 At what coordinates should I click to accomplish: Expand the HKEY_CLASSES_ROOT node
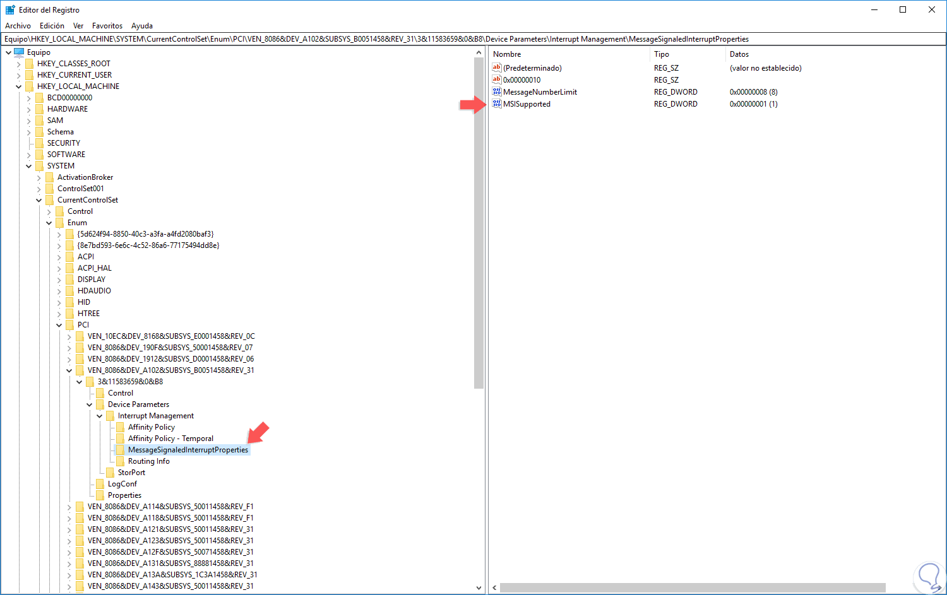coord(18,64)
